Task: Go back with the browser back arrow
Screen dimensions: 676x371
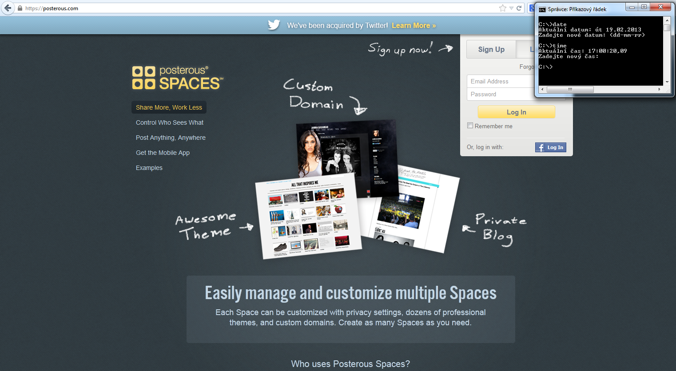Action: 8,8
